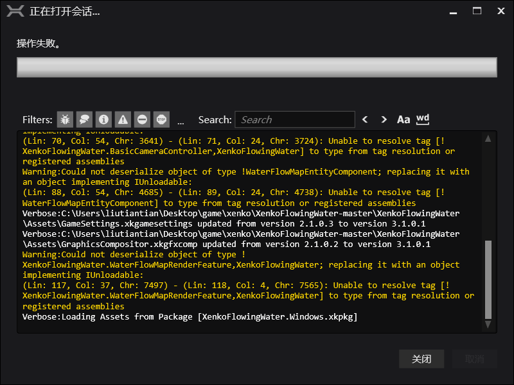Toggle the fatal STOP sign filter
The width and height of the screenshot is (514, 385).
(x=162, y=119)
